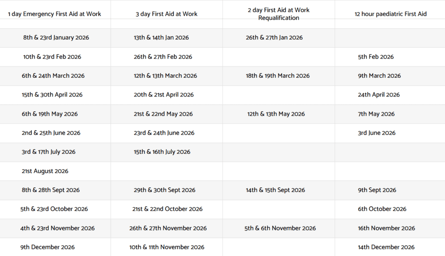Pick the '5th Feb 2026' paediatric date
Viewport: 445px width, 256px height.
click(x=376, y=57)
